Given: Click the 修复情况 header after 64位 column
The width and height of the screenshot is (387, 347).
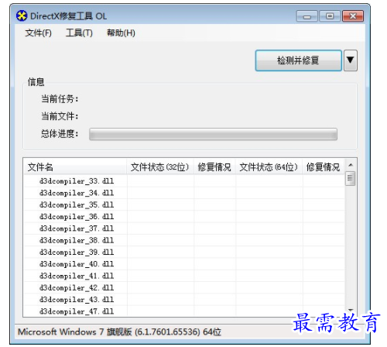Looking at the screenshot, I should pos(324,167).
